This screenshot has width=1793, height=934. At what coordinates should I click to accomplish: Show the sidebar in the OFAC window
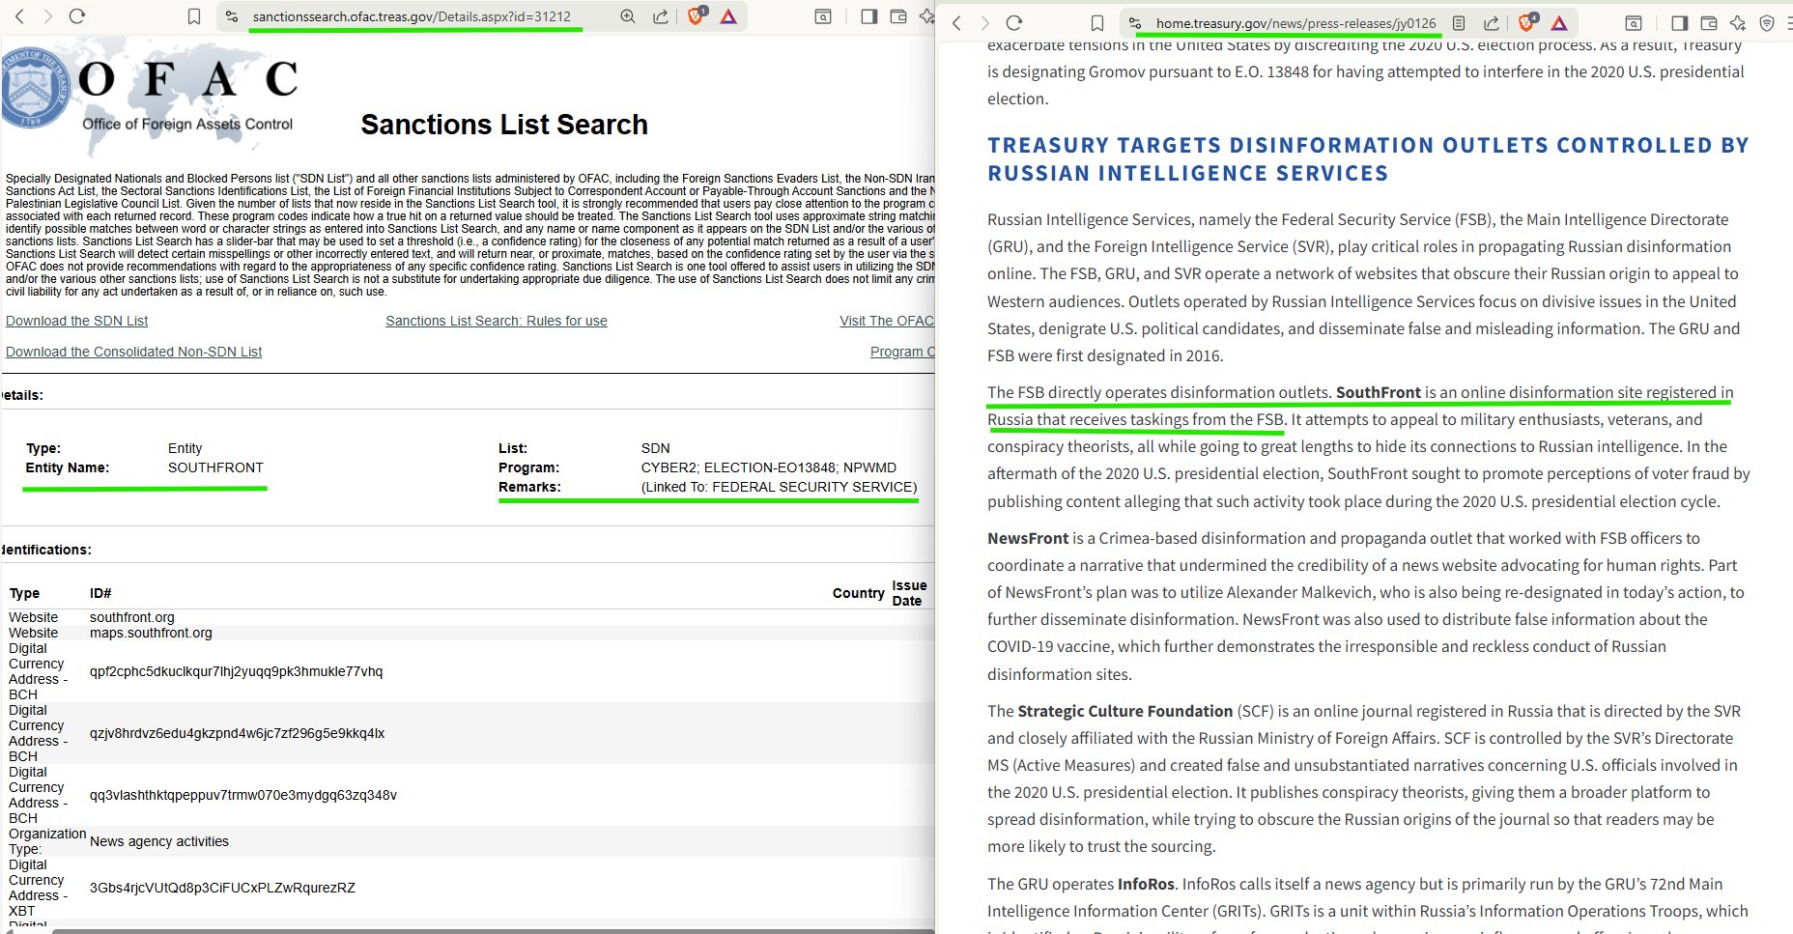pyautogui.click(x=868, y=16)
